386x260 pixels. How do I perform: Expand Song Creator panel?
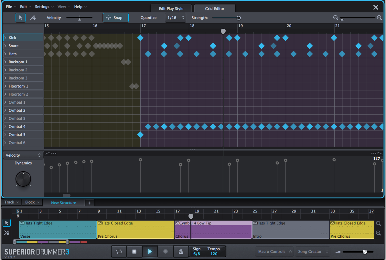(313, 251)
